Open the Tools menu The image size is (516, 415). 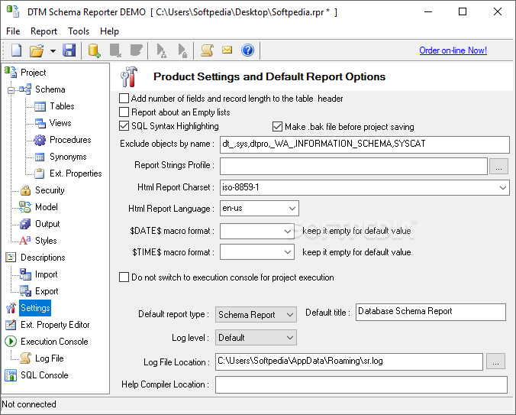[79, 31]
